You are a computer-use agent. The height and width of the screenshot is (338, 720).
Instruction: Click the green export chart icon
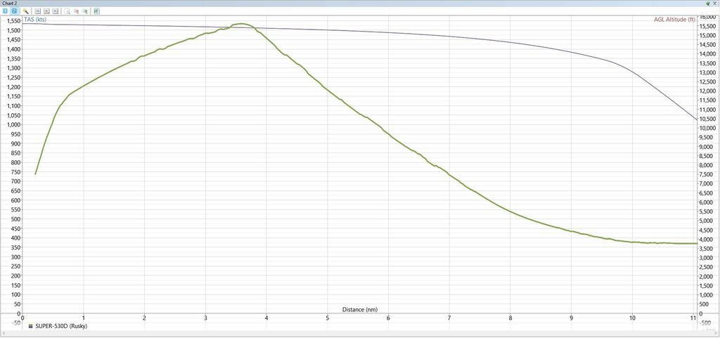96,11
